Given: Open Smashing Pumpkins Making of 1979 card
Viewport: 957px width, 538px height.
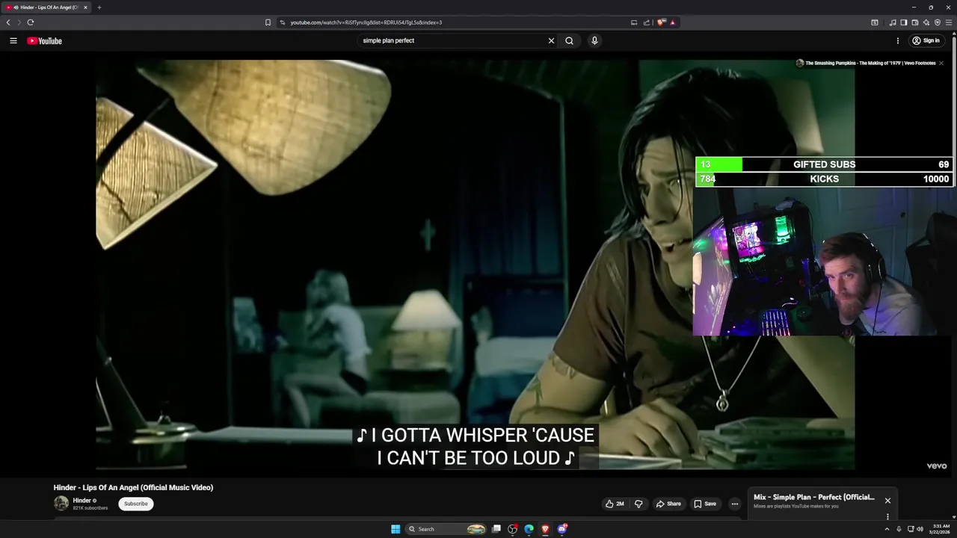Looking at the screenshot, I should point(866,64).
